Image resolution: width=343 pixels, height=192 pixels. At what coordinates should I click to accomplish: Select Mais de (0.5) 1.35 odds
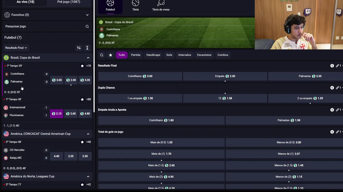161,142
